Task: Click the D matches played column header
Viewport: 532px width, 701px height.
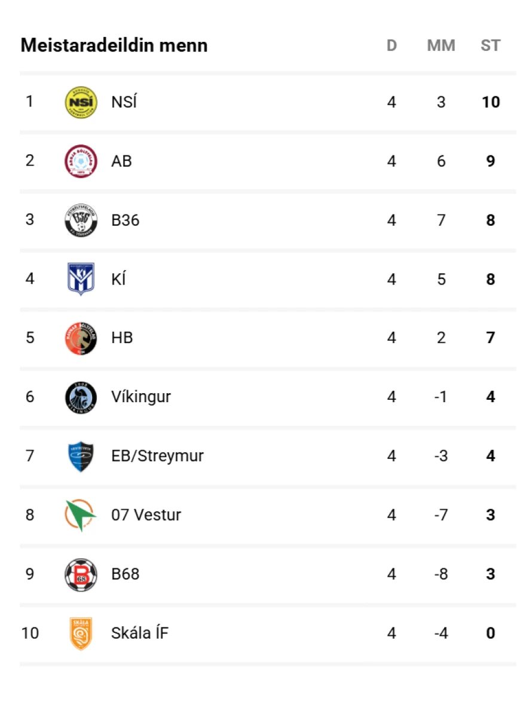Action: tap(392, 45)
